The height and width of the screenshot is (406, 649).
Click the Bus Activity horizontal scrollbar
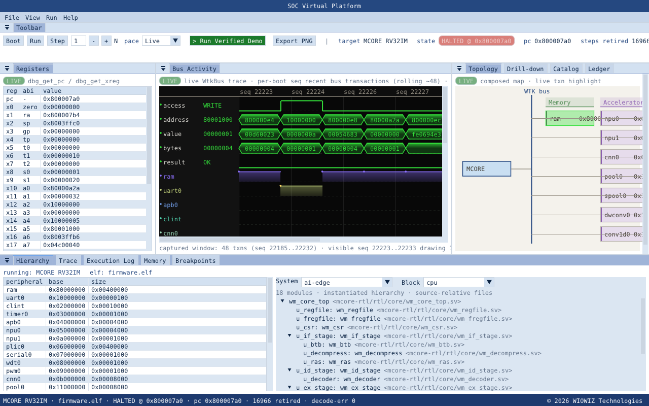240,240
